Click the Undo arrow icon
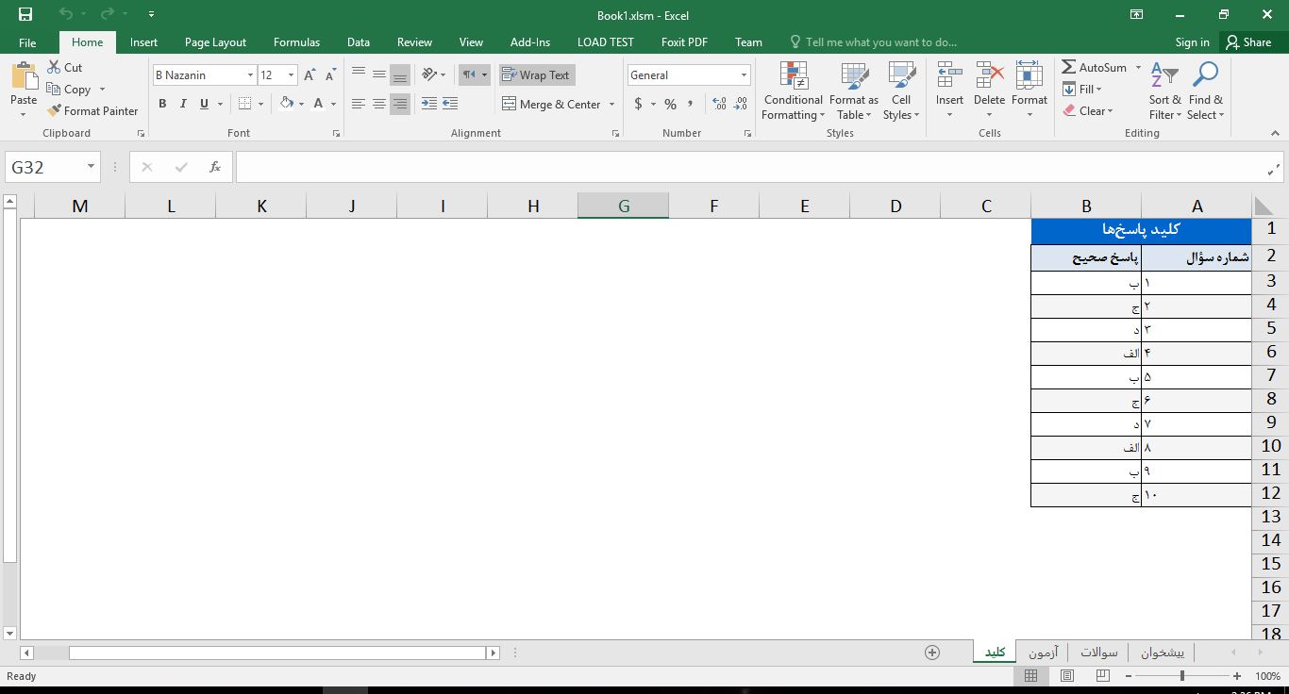This screenshot has height=694, width=1289. 65,14
